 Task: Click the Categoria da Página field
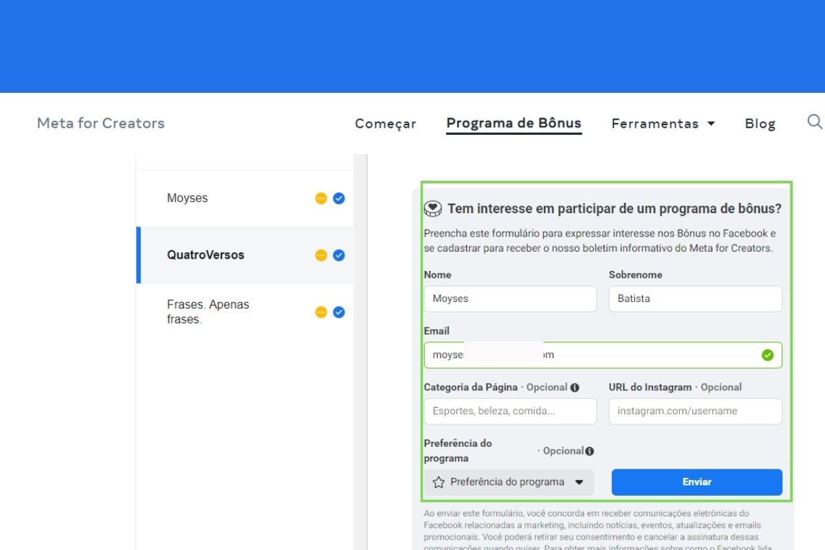(510, 411)
